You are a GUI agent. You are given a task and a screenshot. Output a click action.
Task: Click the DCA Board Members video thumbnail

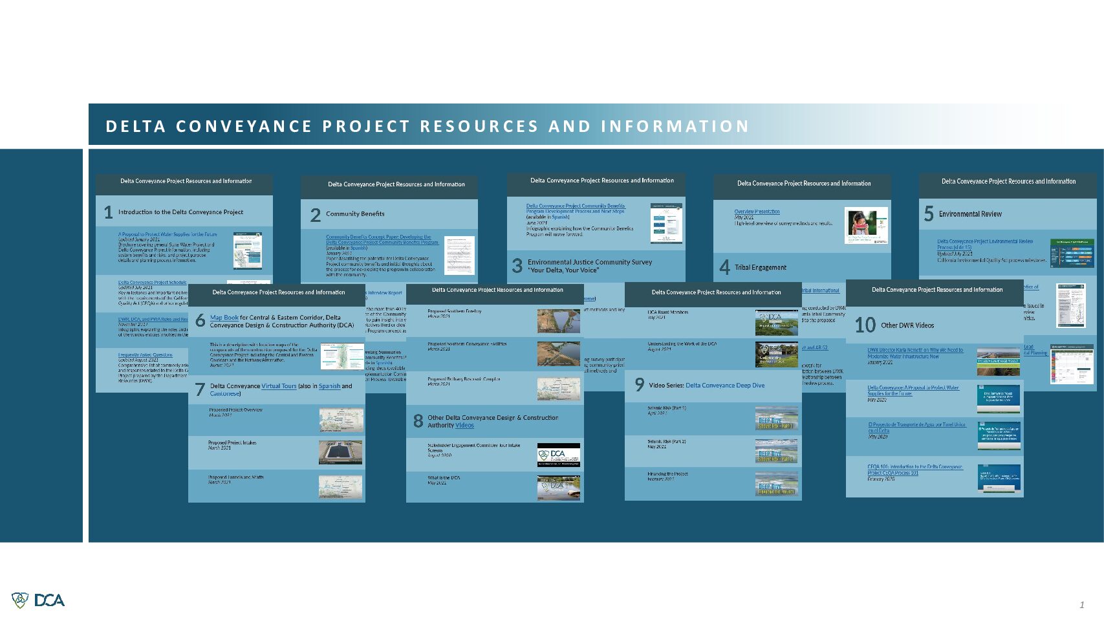point(777,322)
